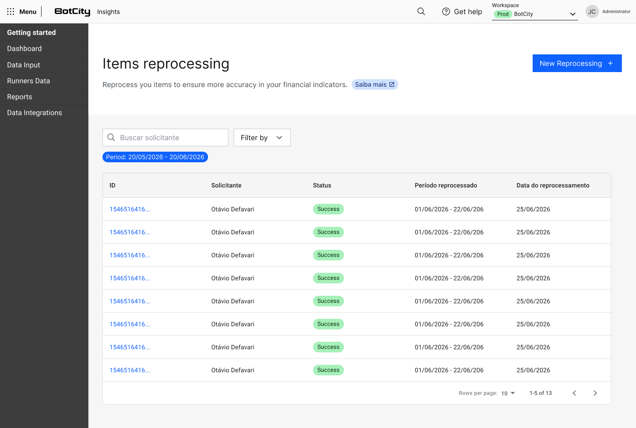The height and width of the screenshot is (428, 636).
Task: Open the JC user avatar
Action: click(x=592, y=11)
